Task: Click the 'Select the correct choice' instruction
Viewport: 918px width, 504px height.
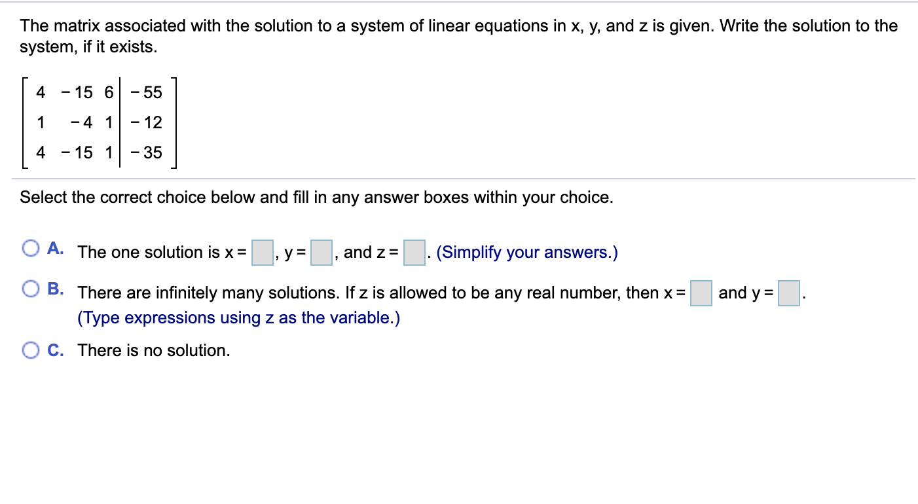Action: tap(316, 197)
